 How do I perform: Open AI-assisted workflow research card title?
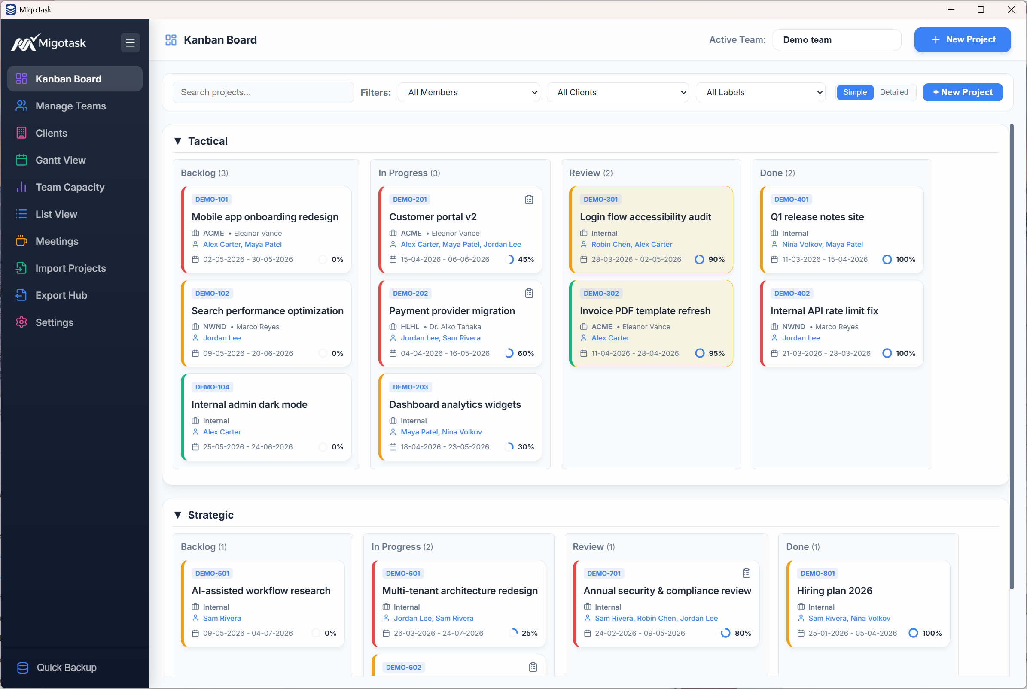(x=261, y=591)
